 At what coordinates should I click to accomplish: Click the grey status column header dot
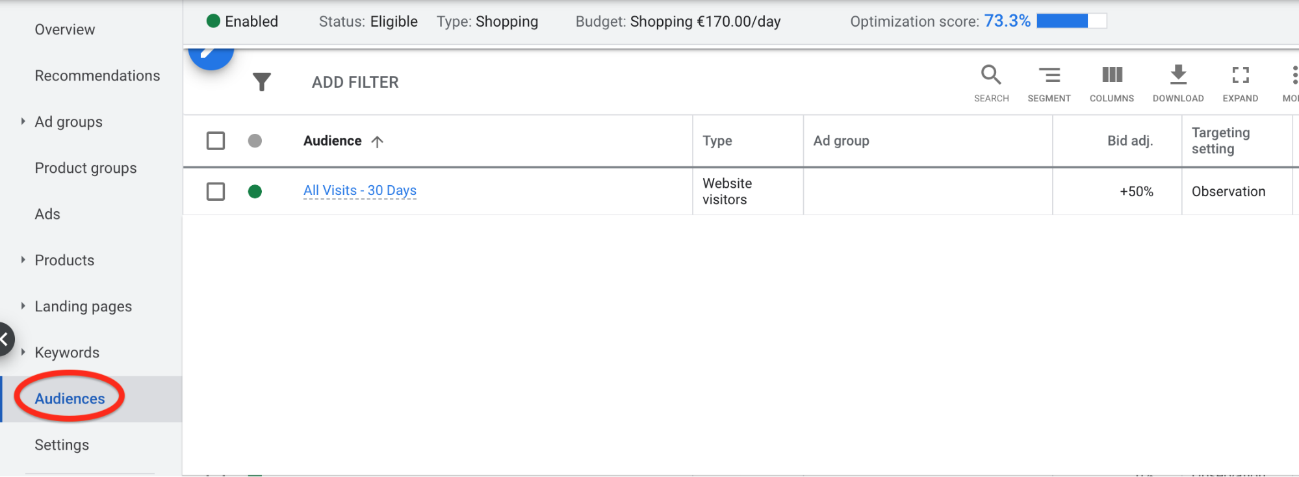coord(255,140)
